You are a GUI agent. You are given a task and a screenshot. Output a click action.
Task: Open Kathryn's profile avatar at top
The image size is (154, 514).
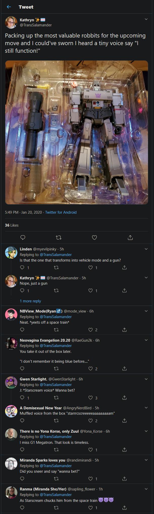pos(11,22)
